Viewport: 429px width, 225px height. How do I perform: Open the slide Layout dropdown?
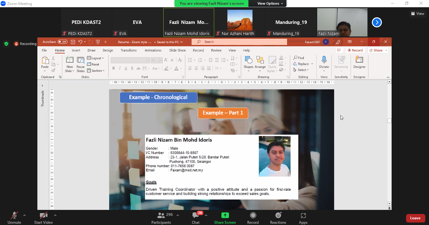click(x=95, y=58)
